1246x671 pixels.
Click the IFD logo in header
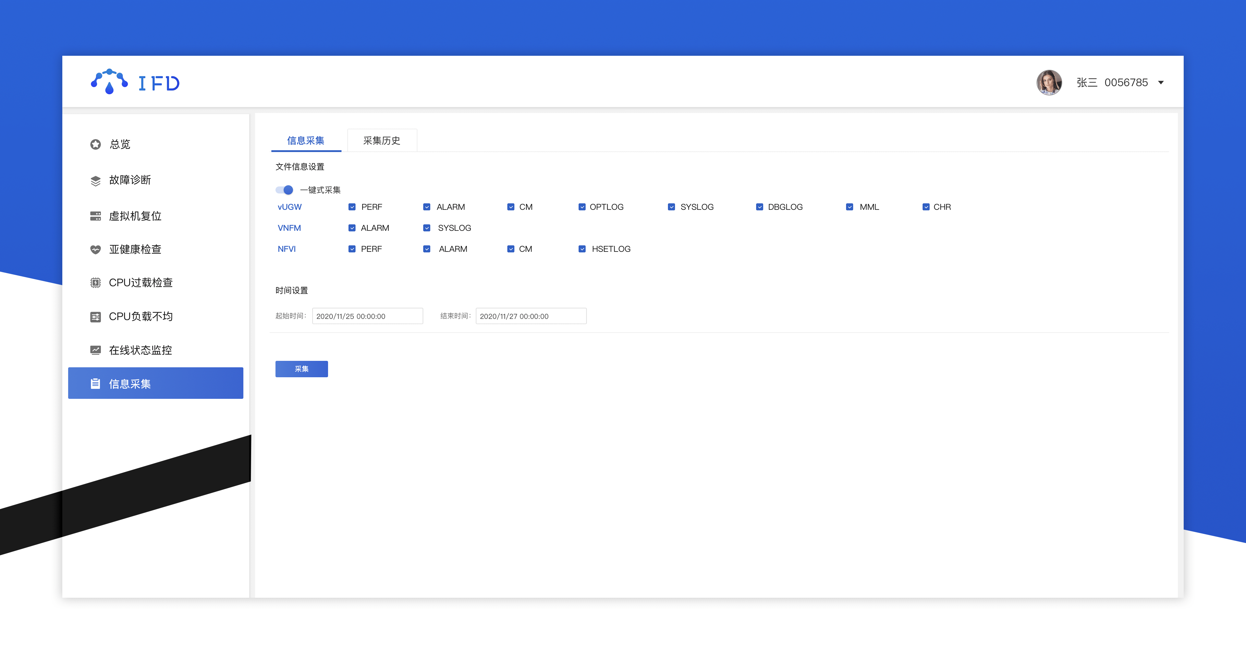pyautogui.click(x=135, y=82)
